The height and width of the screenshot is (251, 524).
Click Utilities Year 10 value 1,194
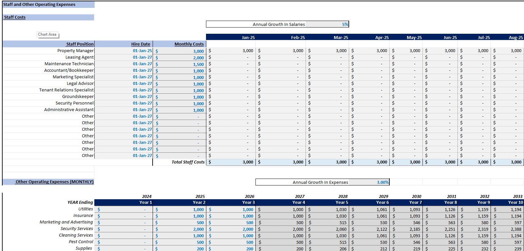point(516,210)
